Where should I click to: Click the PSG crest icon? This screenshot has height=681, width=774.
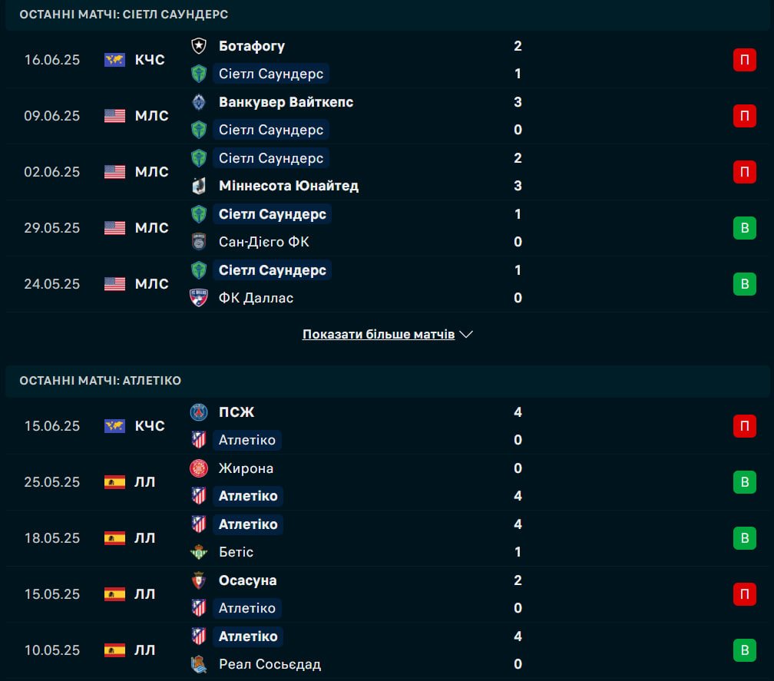(x=199, y=412)
